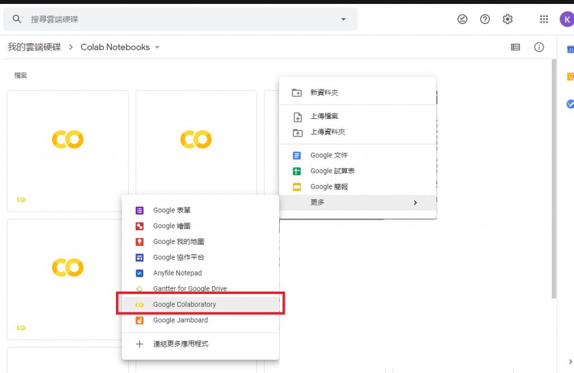Open the first Colab notebook thumbnail, top row

[68, 151]
